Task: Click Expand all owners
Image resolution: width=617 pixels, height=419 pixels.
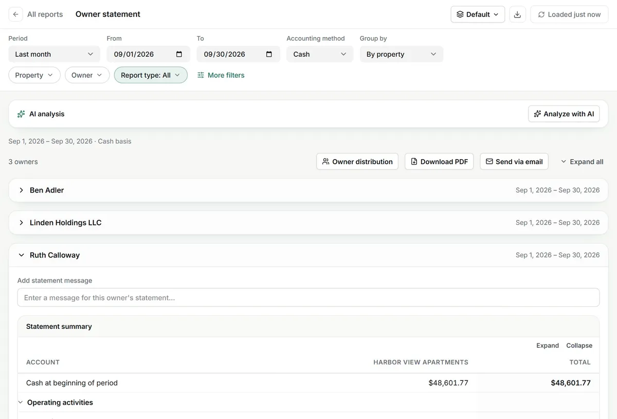Action: click(x=582, y=162)
